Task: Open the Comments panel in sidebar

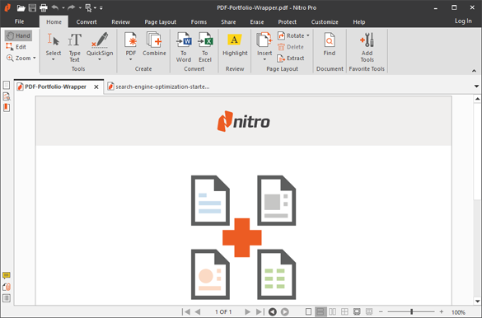Action: click(x=7, y=275)
